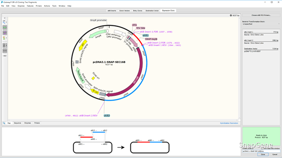Click the magnifier search icon by Map tab
282x158 pixels.
coord(4,123)
